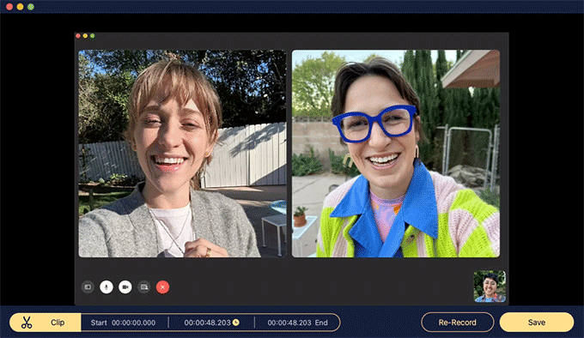Toggle the FaceTime sidebar button
Viewport: 584px width, 338px height.
(88, 287)
